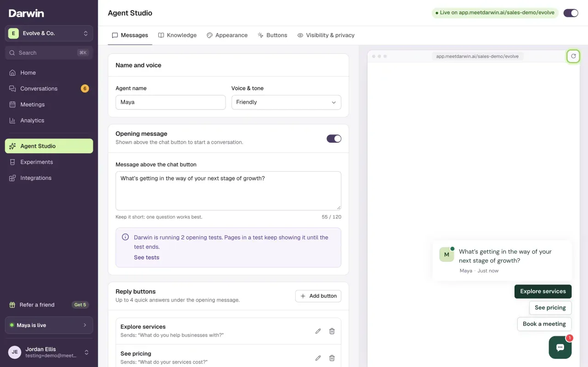Select the Messages tab
The height and width of the screenshot is (367, 588).
[x=130, y=35]
